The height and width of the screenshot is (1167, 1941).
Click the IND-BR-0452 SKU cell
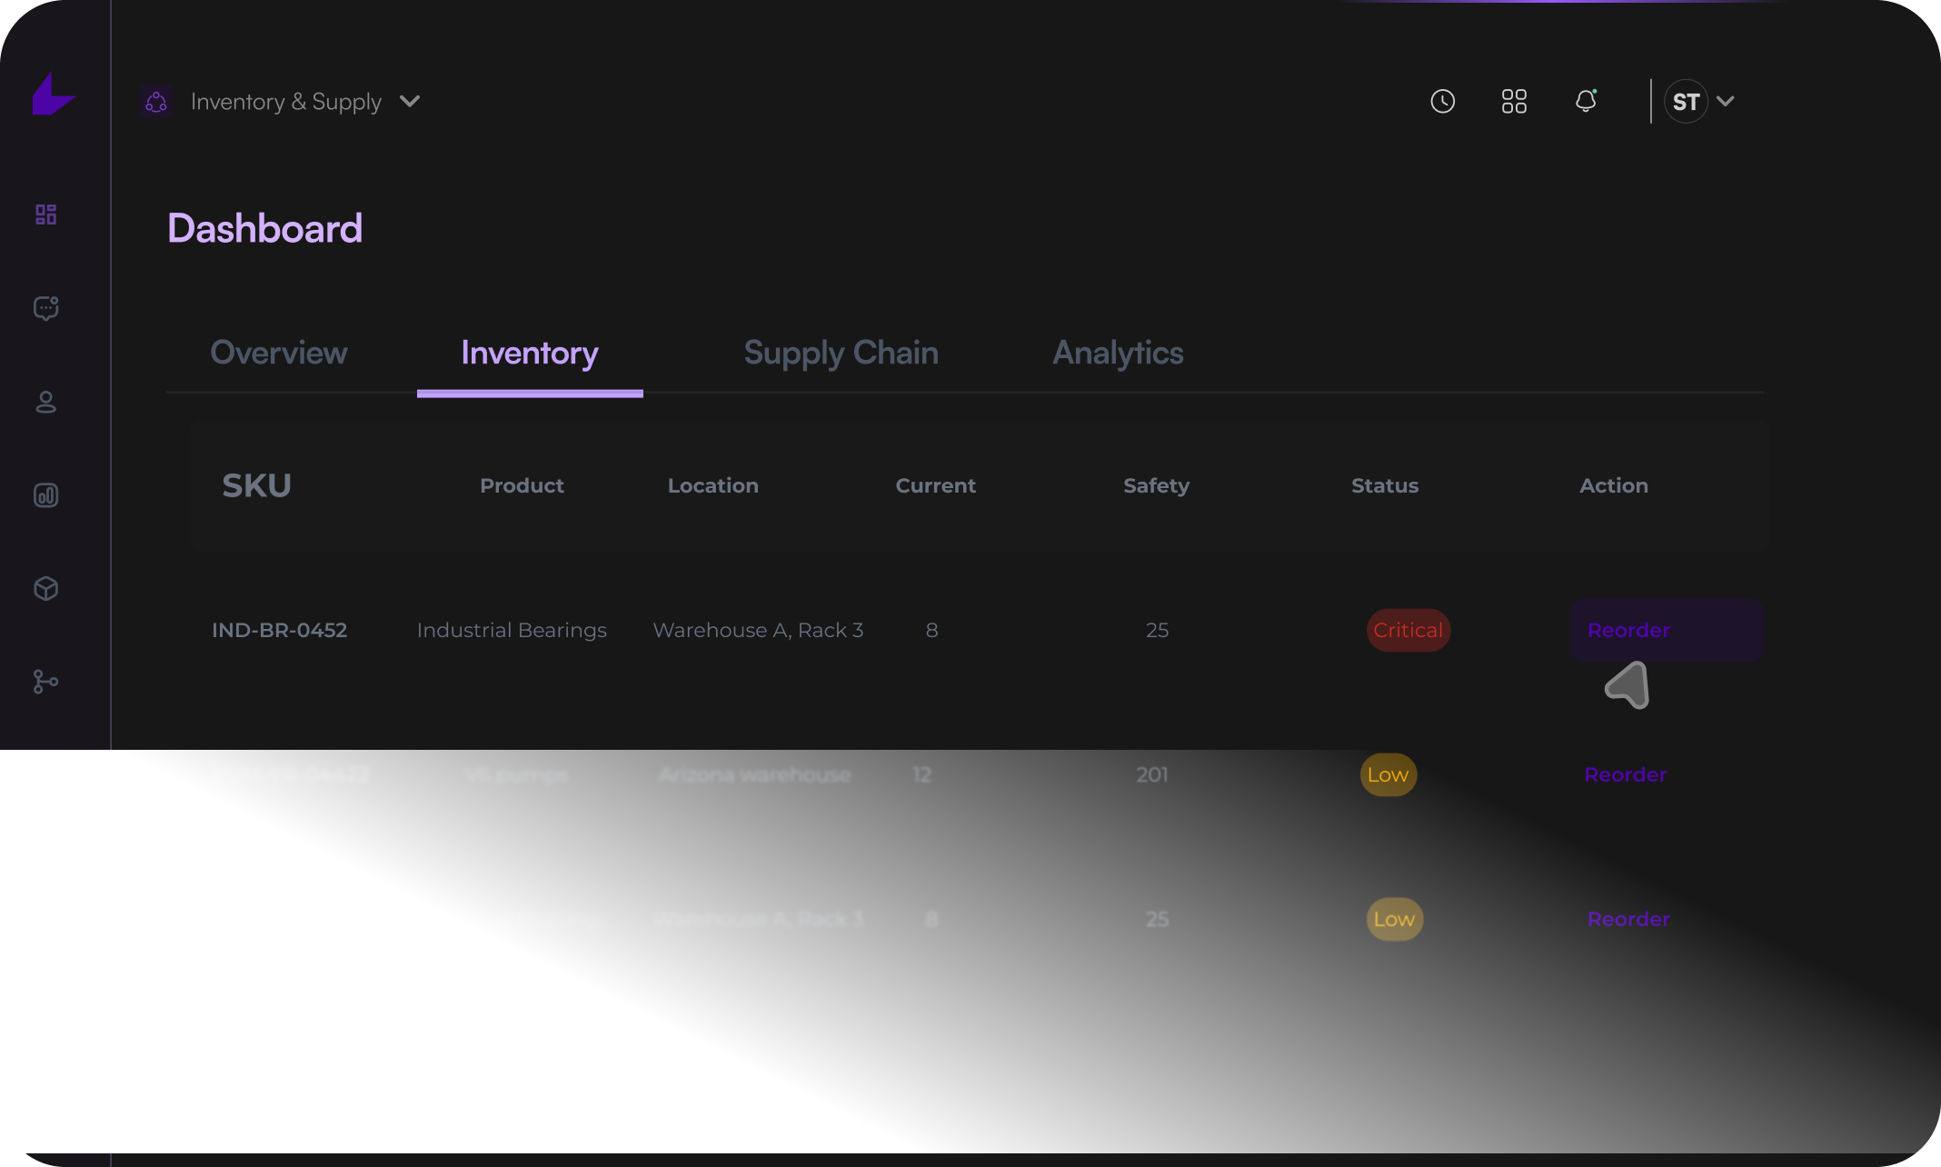280,630
